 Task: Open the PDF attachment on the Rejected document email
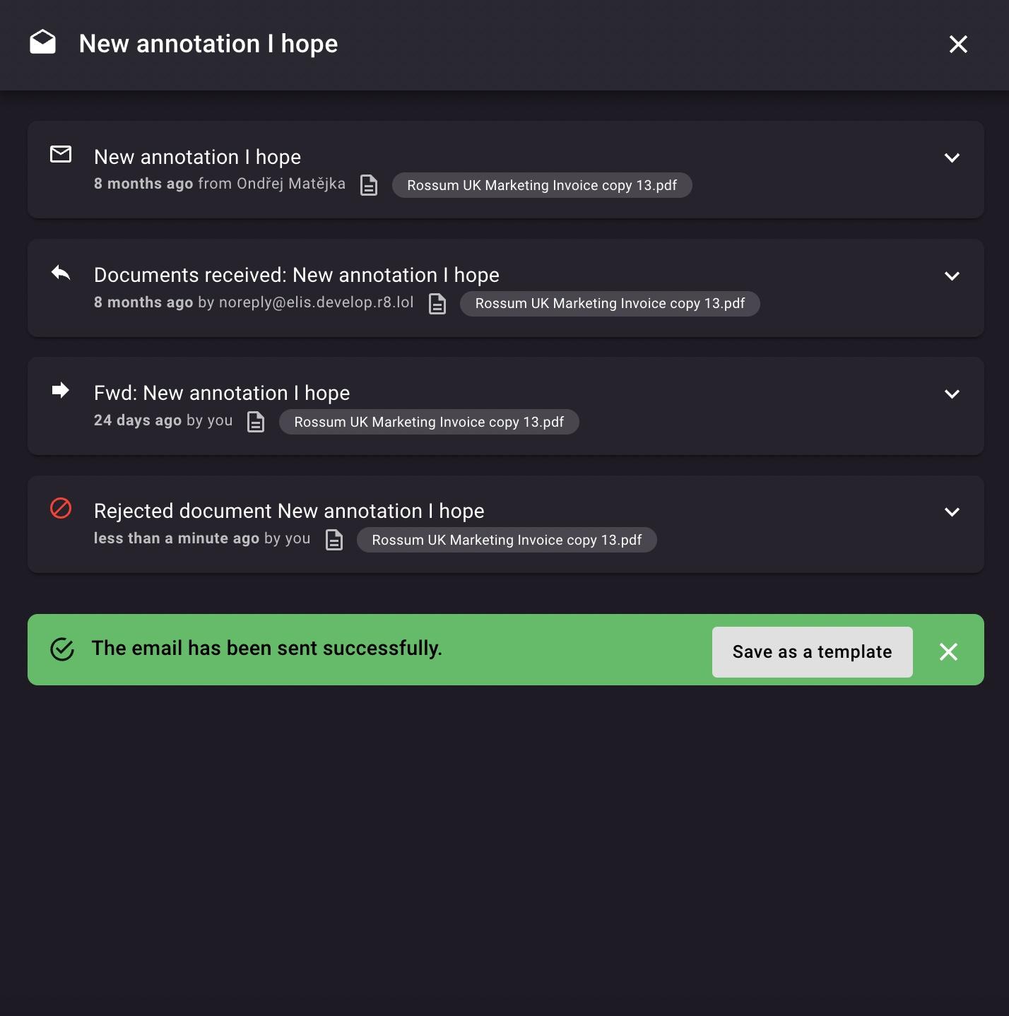tap(507, 540)
